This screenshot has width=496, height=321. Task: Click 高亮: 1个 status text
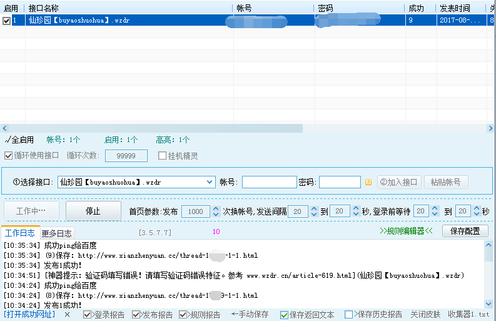coord(173,140)
